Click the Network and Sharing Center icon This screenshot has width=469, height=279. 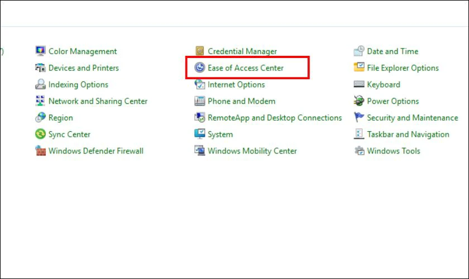coord(40,101)
